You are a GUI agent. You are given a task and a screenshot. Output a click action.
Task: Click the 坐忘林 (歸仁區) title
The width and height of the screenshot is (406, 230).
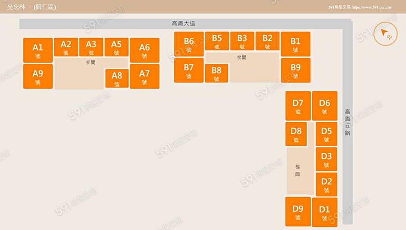coord(32,7)
